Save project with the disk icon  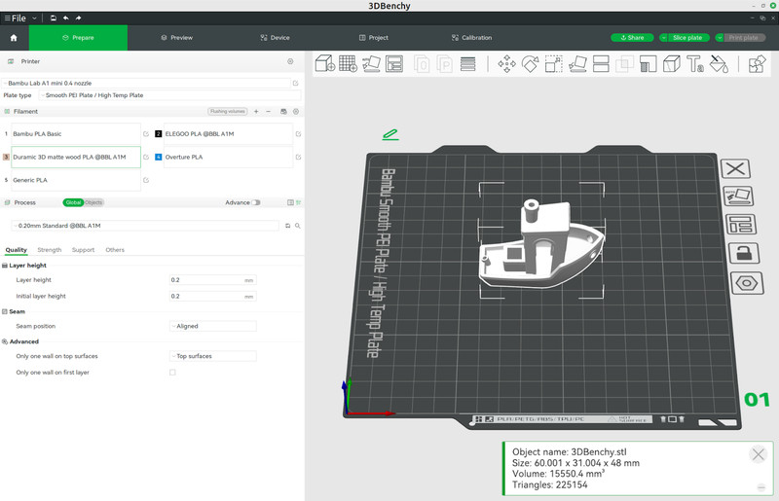coord(54,18)
